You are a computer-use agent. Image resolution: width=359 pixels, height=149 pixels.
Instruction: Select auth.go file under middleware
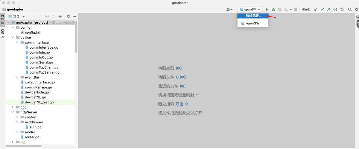(x=33, y=127)
